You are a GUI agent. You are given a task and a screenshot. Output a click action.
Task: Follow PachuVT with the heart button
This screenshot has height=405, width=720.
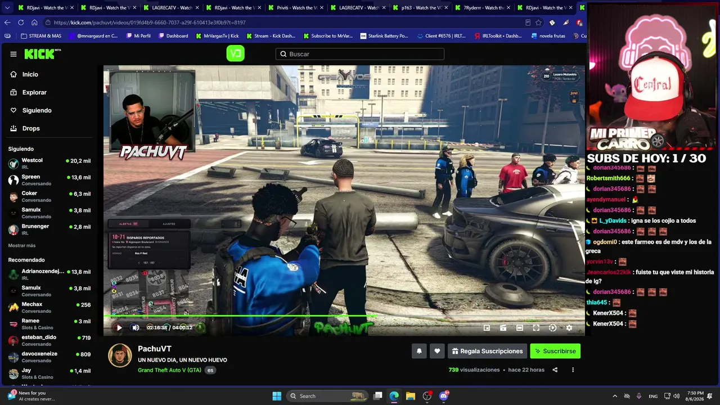coord(437,351)
